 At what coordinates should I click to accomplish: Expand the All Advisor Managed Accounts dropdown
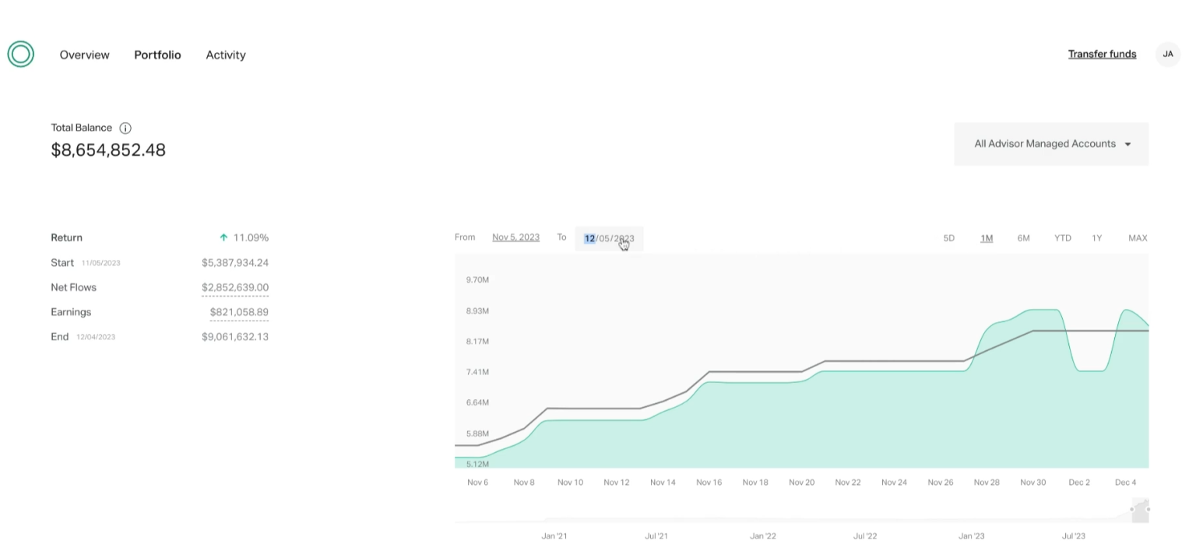pos(1050,144)
